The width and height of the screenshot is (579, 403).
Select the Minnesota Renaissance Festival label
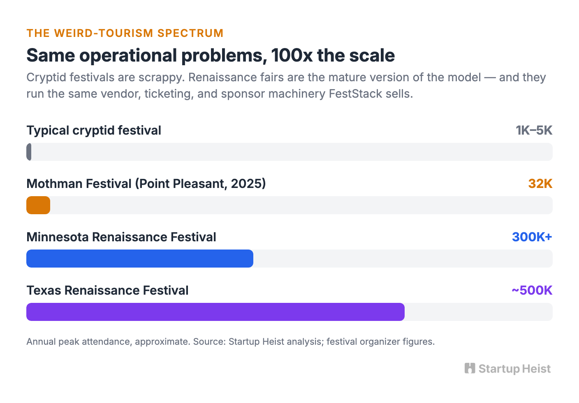pos(121,237)
